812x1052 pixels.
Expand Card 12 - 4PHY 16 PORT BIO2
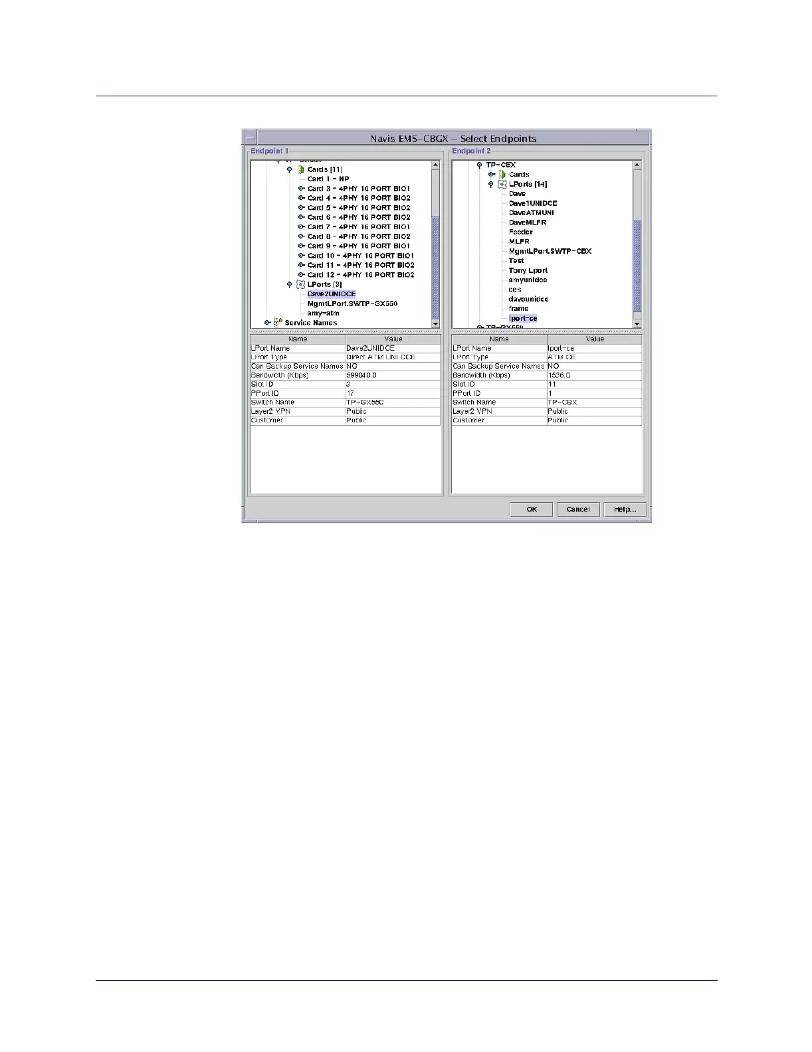point(301,275)
